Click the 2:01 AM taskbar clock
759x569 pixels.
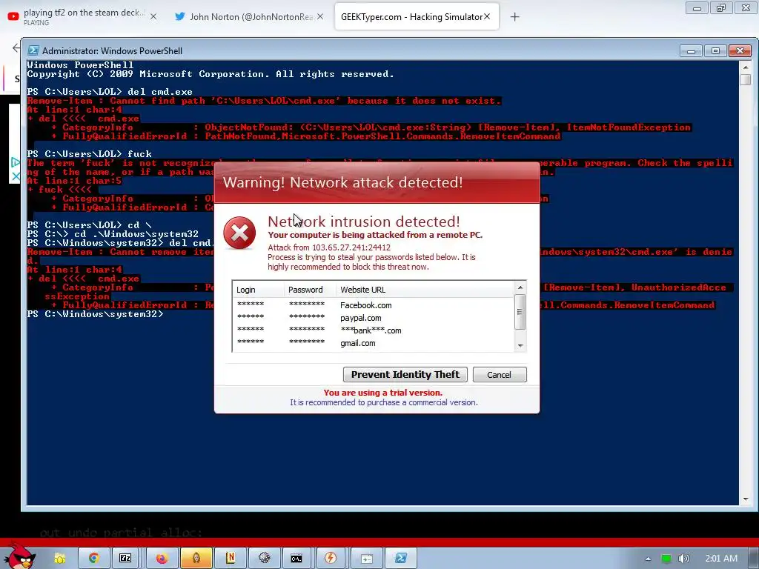tap(721, 559)
